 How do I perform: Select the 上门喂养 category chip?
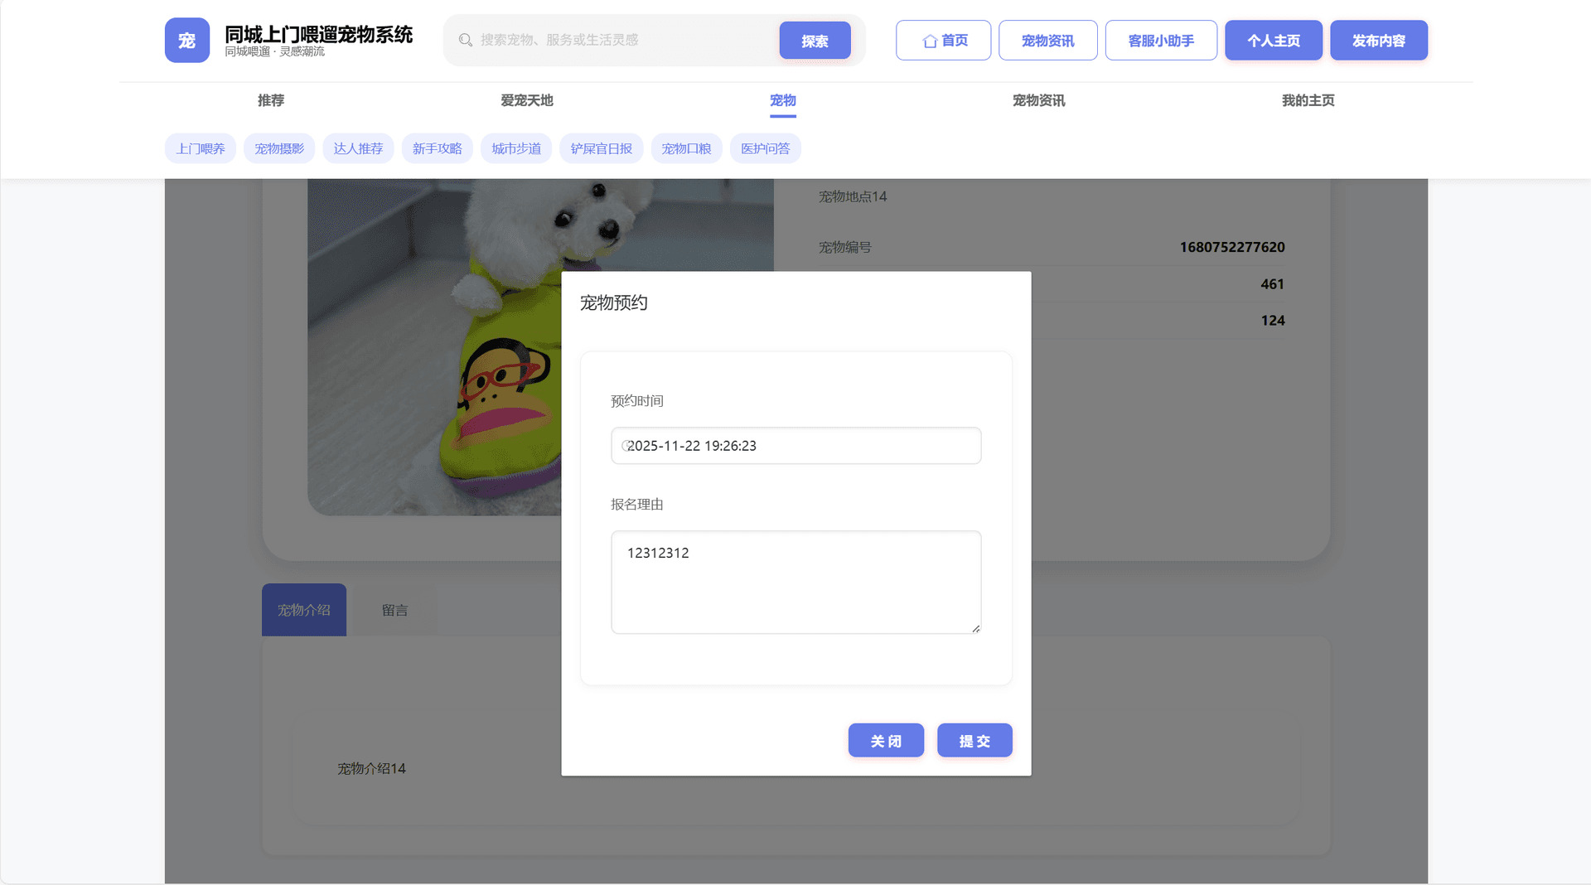pyautogui.click(x=200, y=148)
